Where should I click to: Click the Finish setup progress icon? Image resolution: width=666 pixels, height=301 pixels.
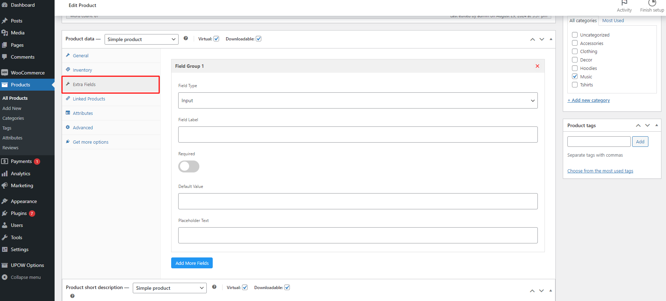point(652,3)
